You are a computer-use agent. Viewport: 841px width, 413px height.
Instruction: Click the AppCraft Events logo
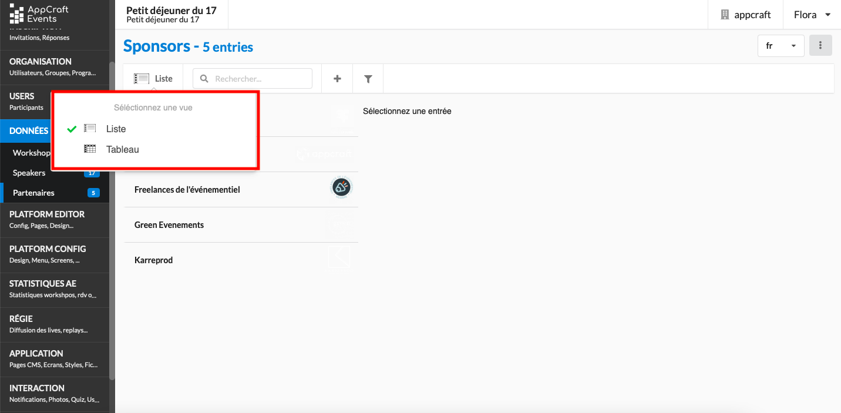[39, 14]
